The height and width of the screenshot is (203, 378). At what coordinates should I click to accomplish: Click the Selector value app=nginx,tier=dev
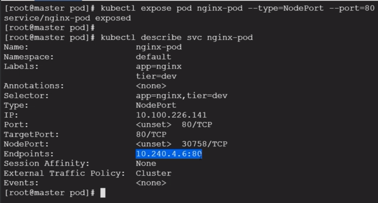coord(181,96)
